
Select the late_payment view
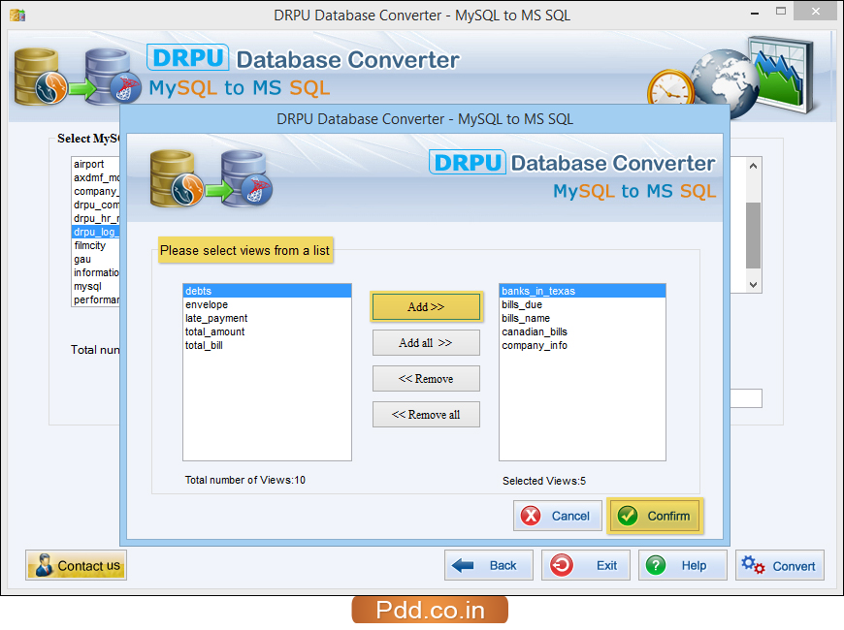(x=267, y=319)
